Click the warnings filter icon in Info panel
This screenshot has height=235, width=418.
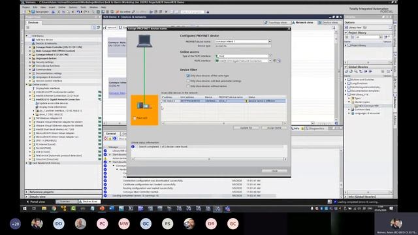110,138
